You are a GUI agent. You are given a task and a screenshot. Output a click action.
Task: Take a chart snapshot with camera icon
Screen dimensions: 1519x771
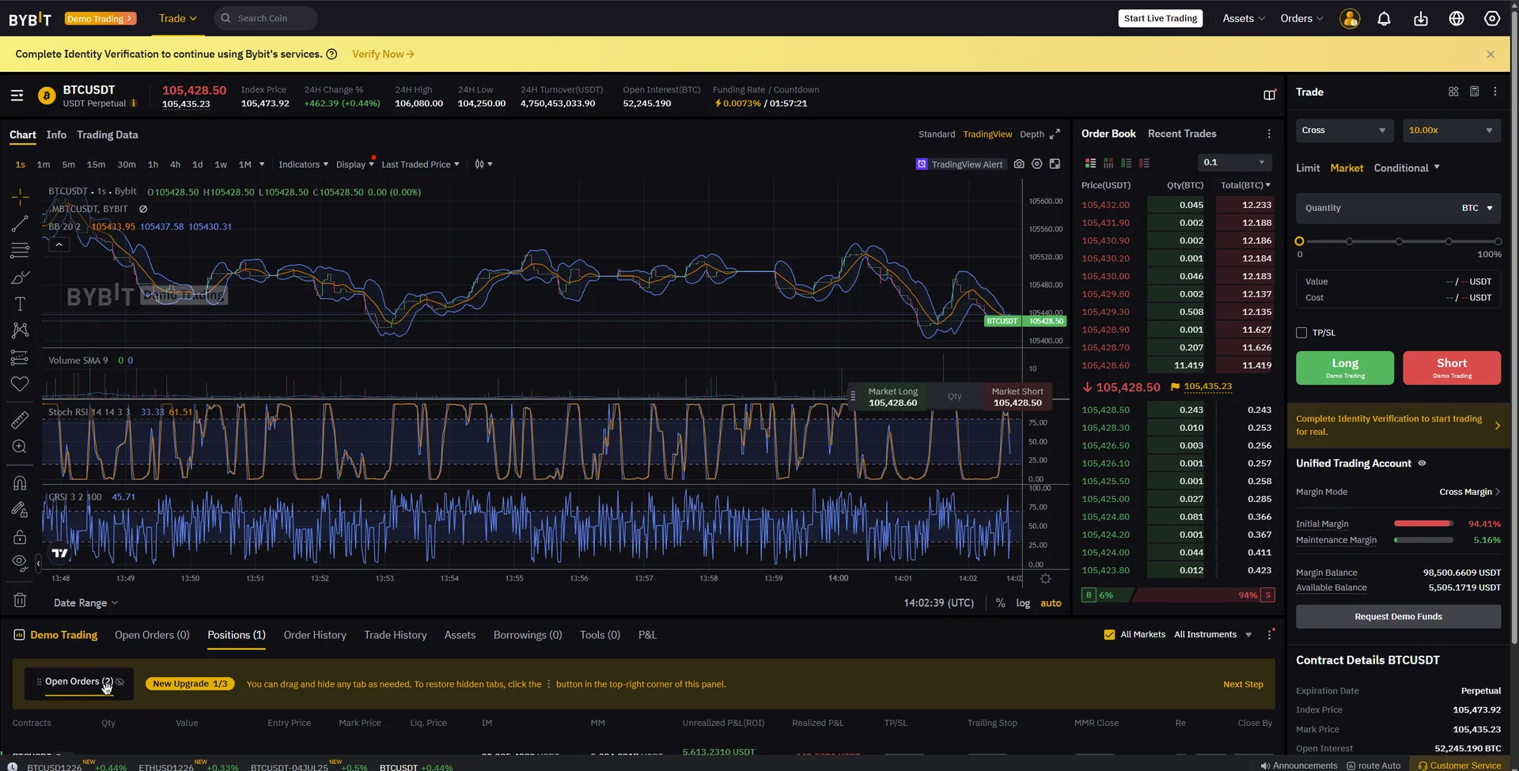(1019, 164)
